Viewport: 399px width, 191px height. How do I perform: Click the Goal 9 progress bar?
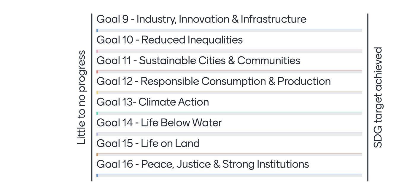pos(229,31)
